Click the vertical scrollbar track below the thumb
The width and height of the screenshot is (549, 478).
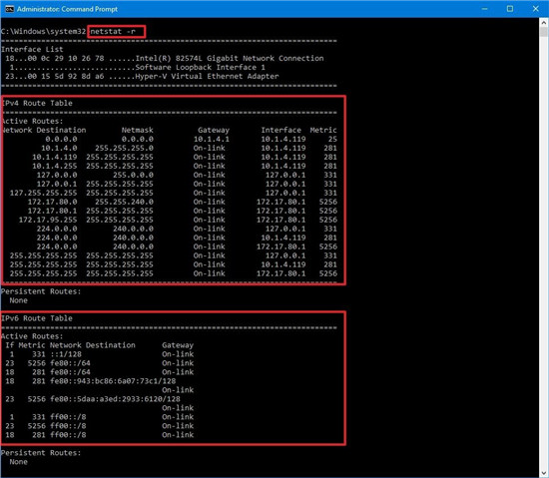[543, 251]
